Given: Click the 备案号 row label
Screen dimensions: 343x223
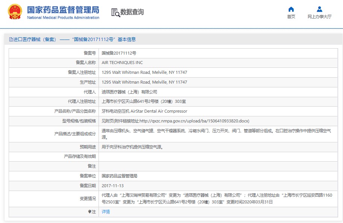Looking at the screenshot, I should (x=90, y=53).
